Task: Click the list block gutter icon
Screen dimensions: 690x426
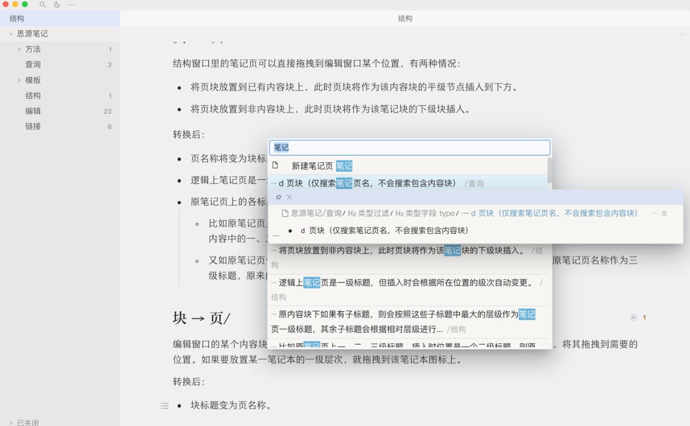Action: tap(164, 405)
